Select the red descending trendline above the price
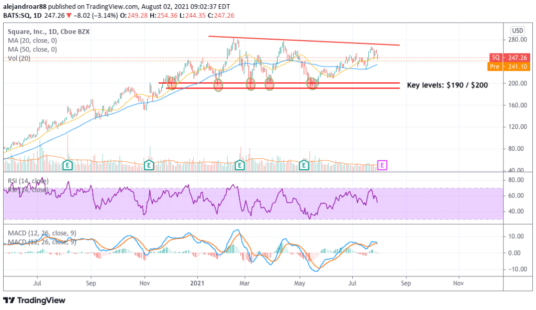The width and height of the screenshot is (536, 310). [x=304, y=40]
